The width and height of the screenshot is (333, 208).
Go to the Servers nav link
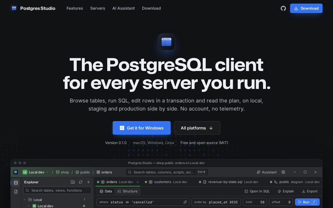tap(98, 8)
